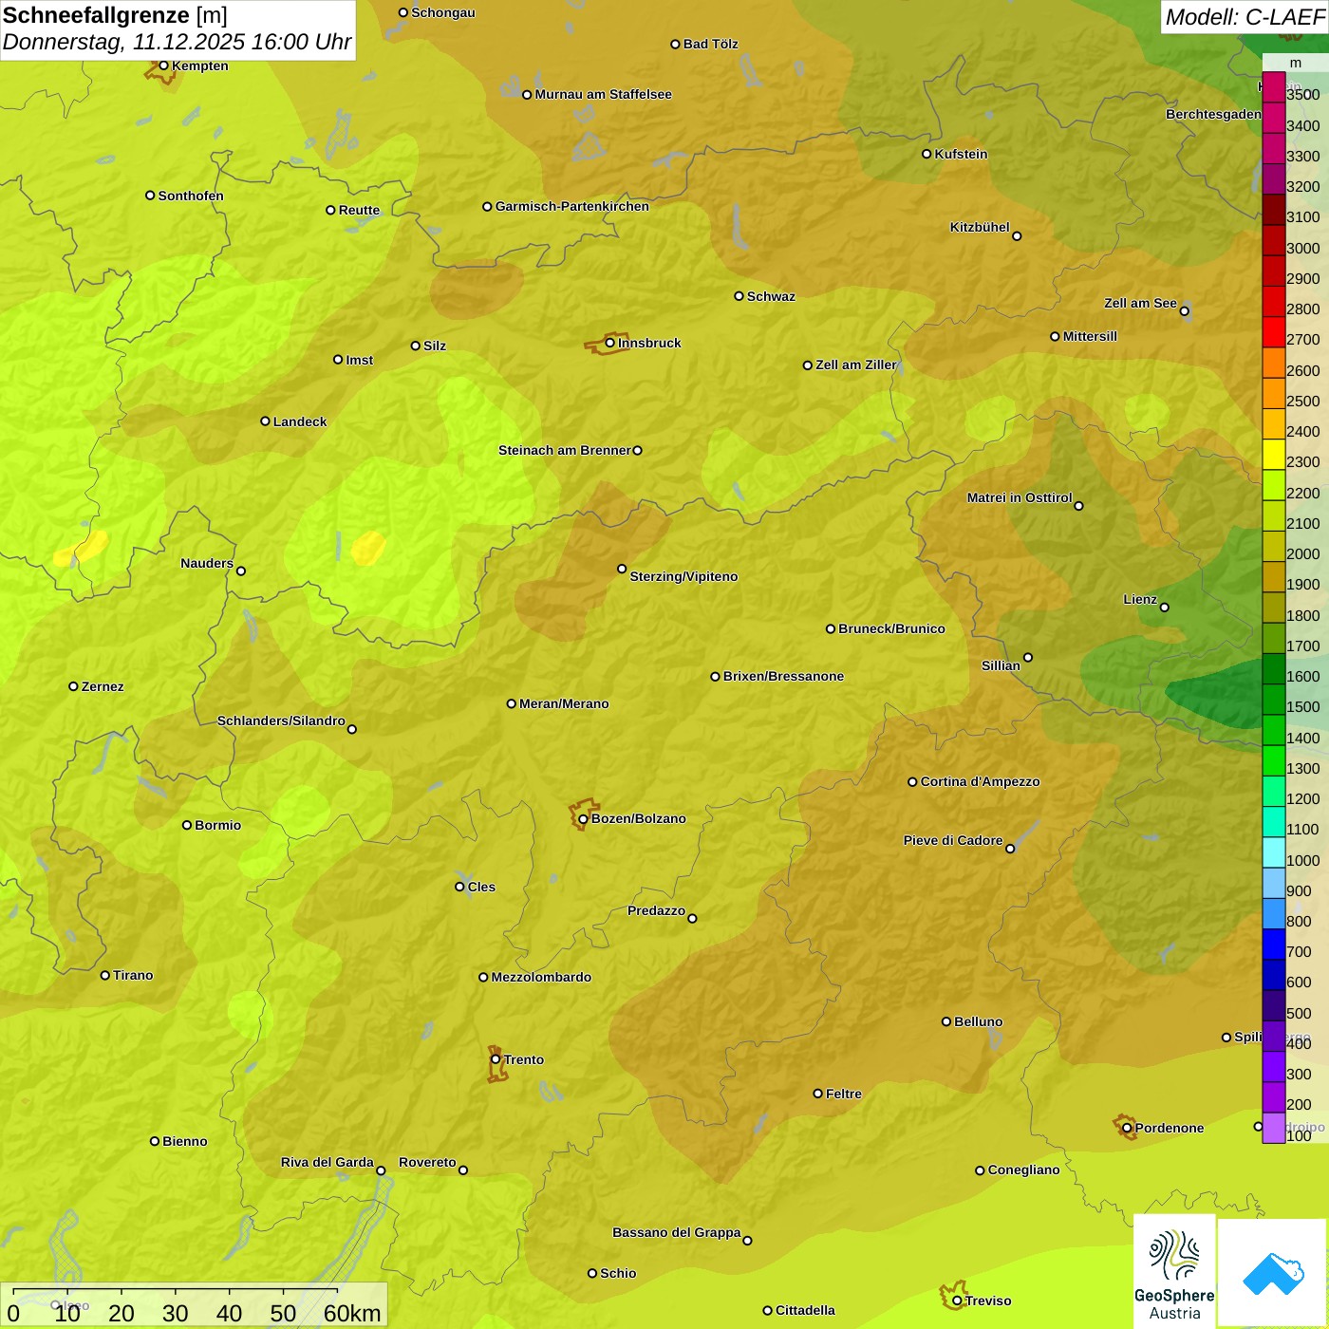1329x1329 pixels.
Task: Click the Kitzbühel location dot
Action: click(x=1017, y=236)
